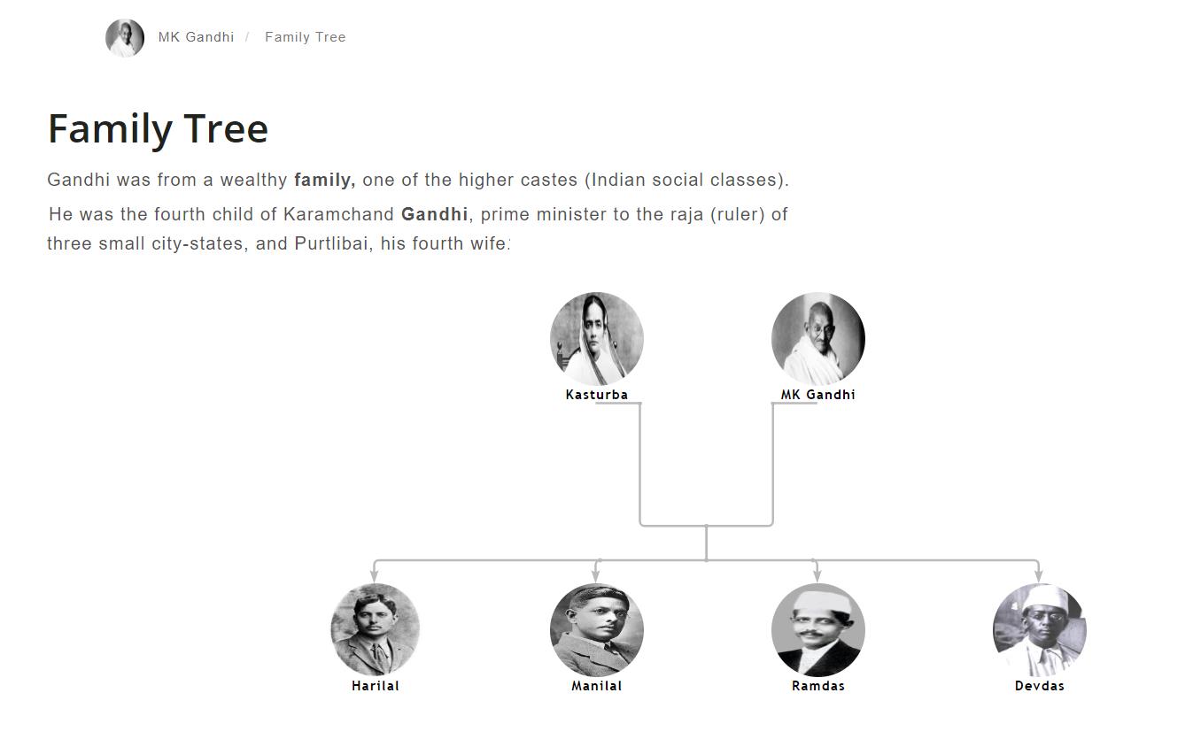Click MK Gandhi's portrait in the tree
The height and width of the screenshot is (747, 1193).
(818, 339)
